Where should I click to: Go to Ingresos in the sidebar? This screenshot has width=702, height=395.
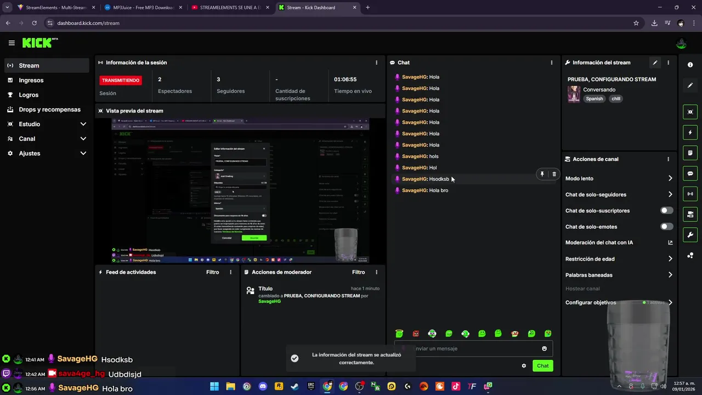47,80
